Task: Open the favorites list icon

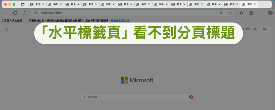Action: (x=241, y=13)
